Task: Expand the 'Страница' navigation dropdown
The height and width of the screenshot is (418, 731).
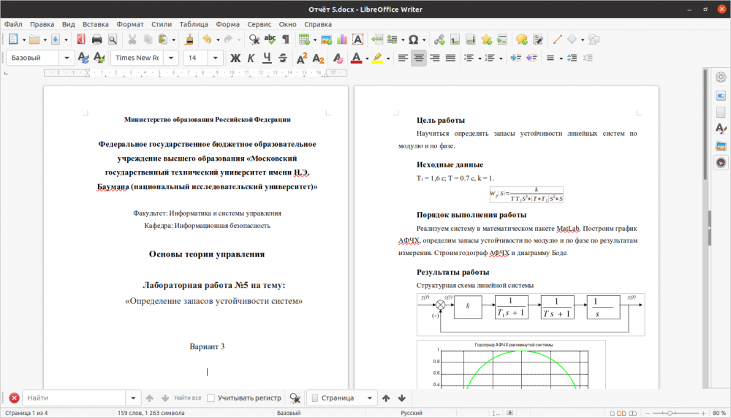Action: 368,398
